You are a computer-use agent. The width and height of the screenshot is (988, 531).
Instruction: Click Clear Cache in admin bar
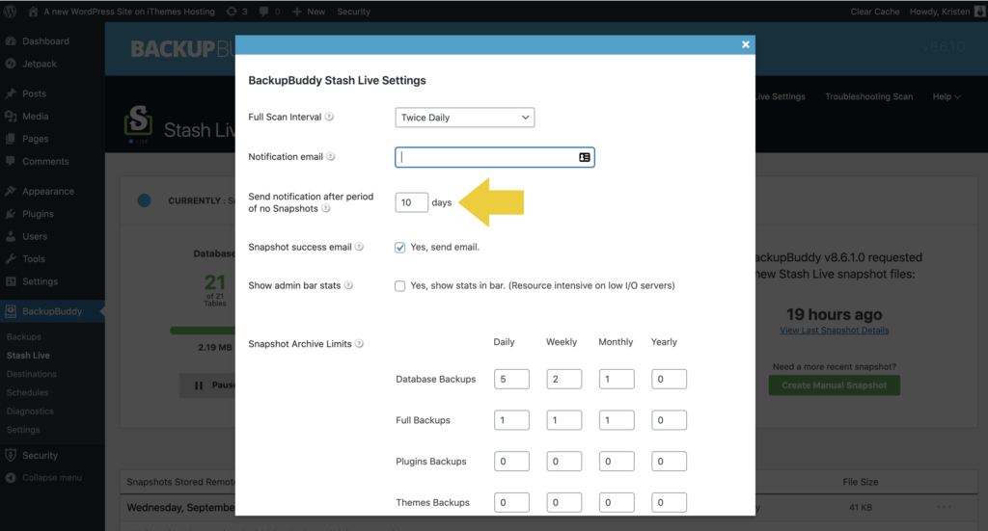tap(874, 12)
